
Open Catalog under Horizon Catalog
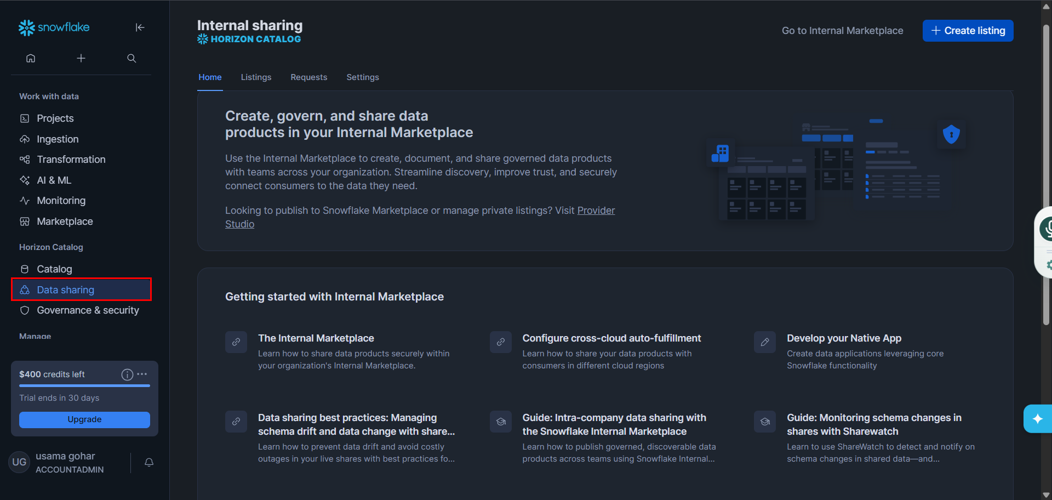81,269
